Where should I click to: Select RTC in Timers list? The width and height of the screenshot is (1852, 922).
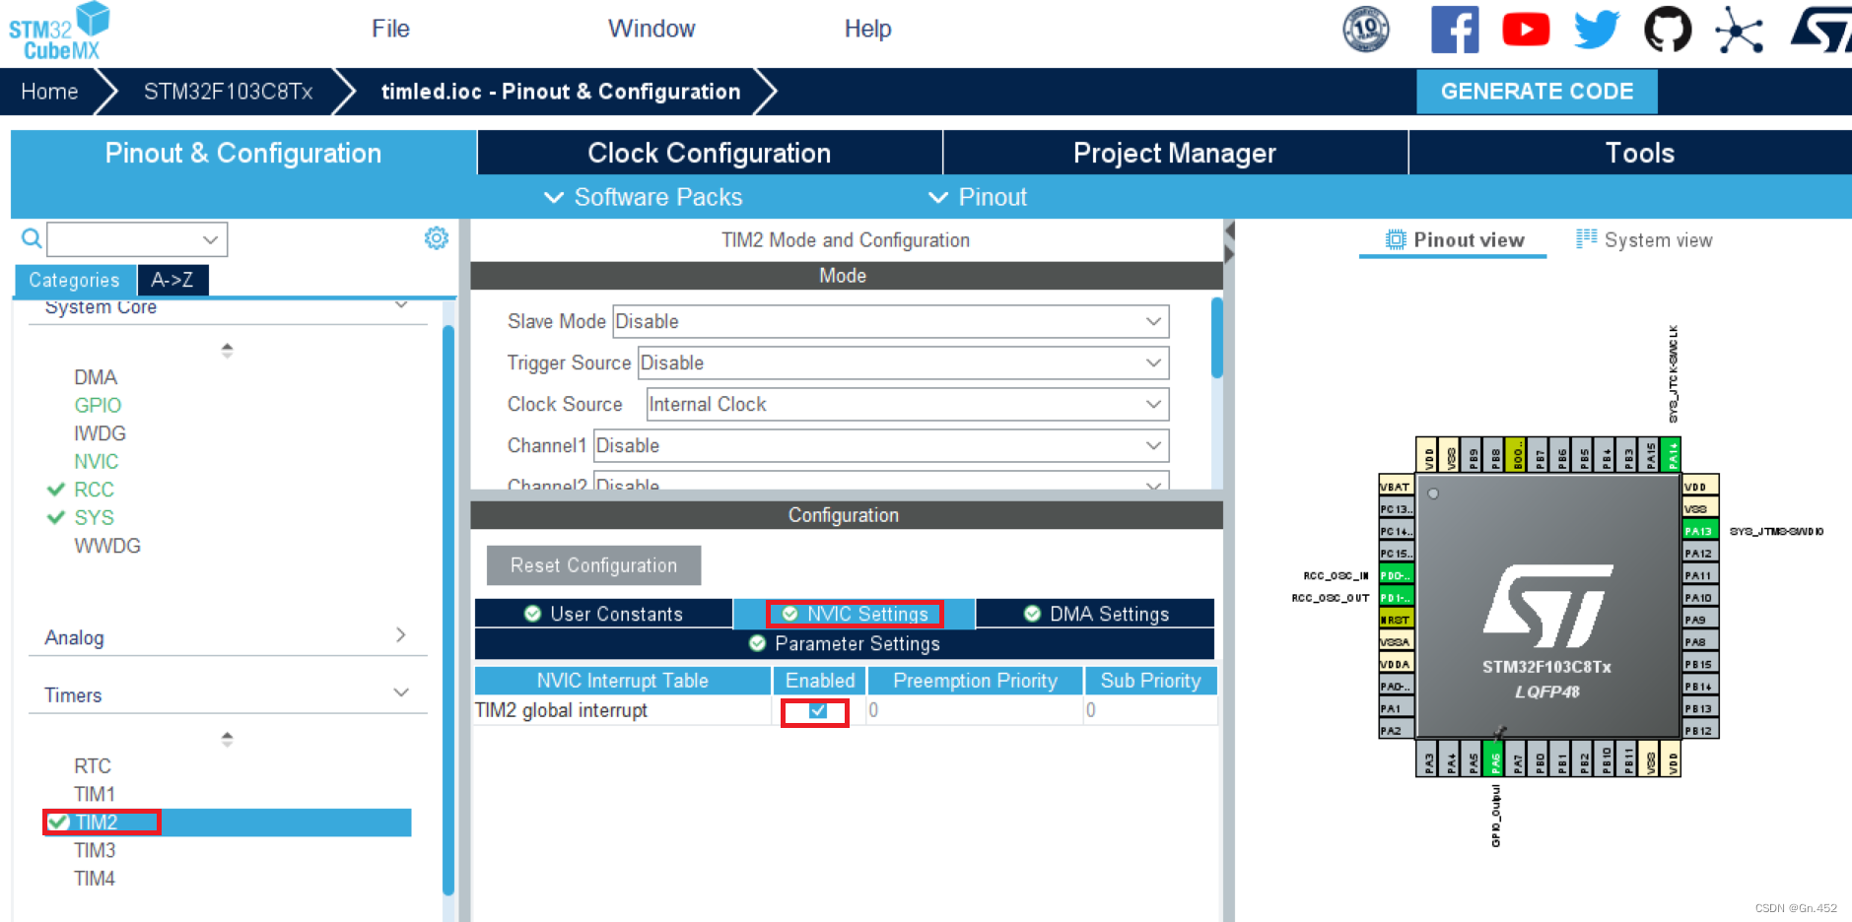pos(93,765)
